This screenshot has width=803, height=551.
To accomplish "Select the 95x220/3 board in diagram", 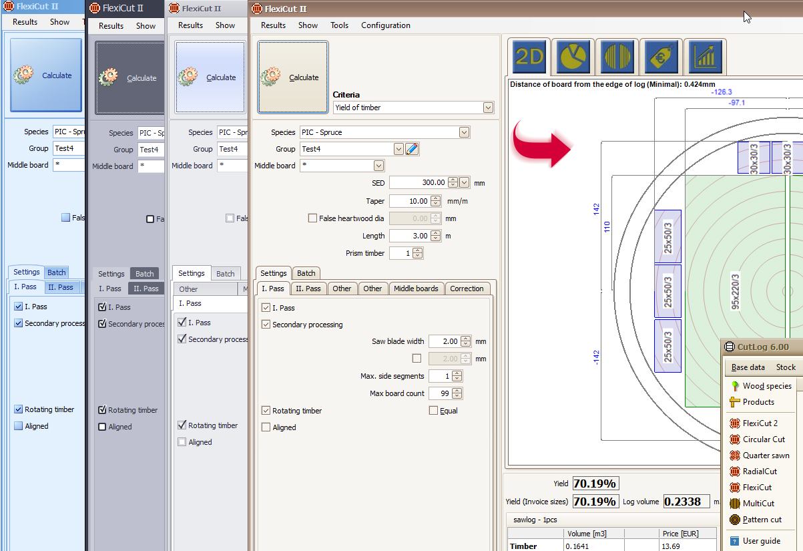I will pos(735,291).
